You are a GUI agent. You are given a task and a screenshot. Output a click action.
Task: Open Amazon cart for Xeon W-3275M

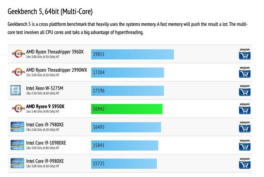pyautogui.click(x=245, y=90)
